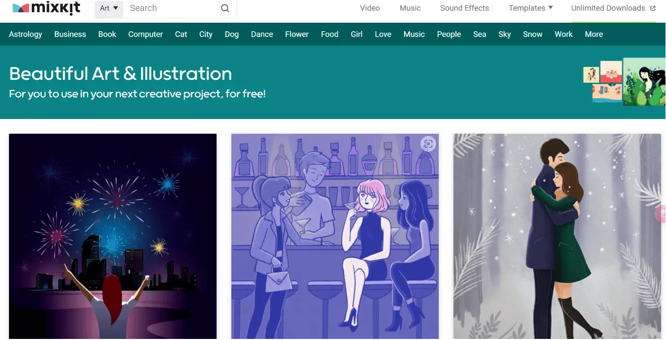This screenshot has width=666, height=340.
Task: Click the magnifying glass search icon
Action: pyautogui.click(x=225, y=8)
